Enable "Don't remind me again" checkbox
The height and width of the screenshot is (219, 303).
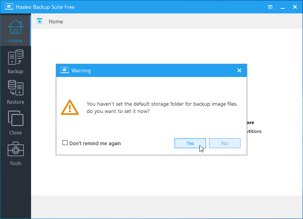click(65, 143)
